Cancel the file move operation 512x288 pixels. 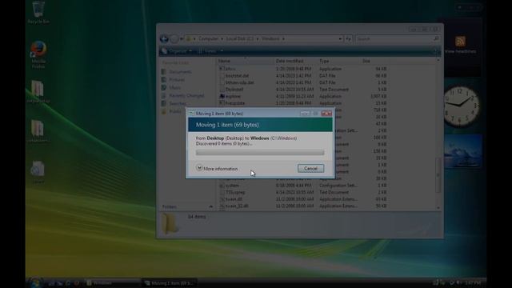(x=310, y=169)
